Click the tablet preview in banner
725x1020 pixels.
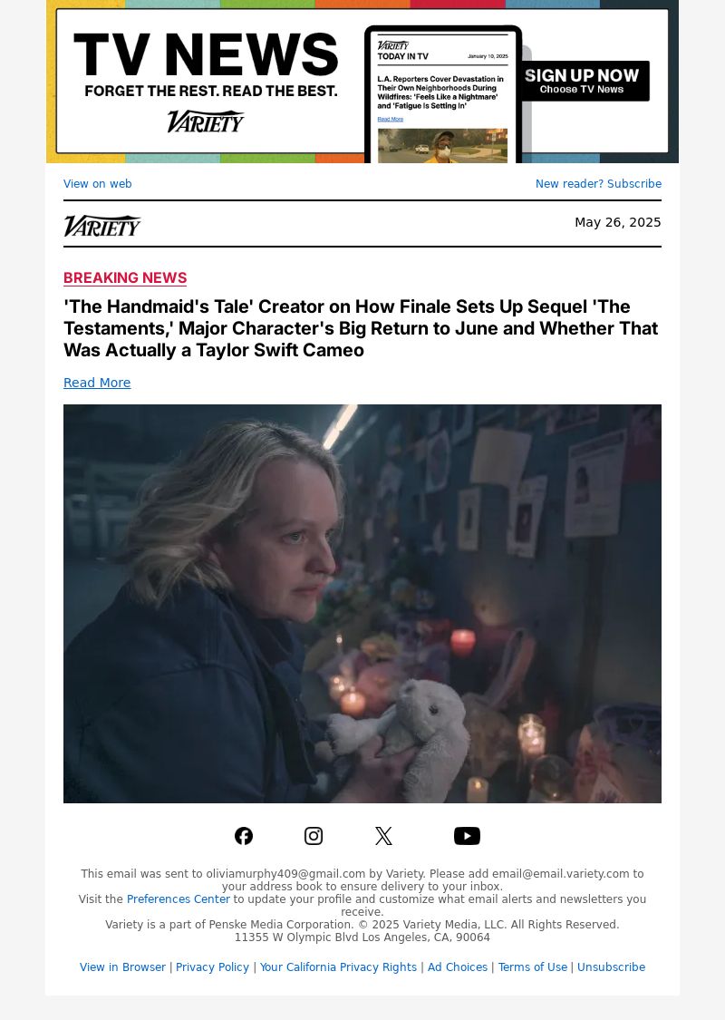point(443,95)
